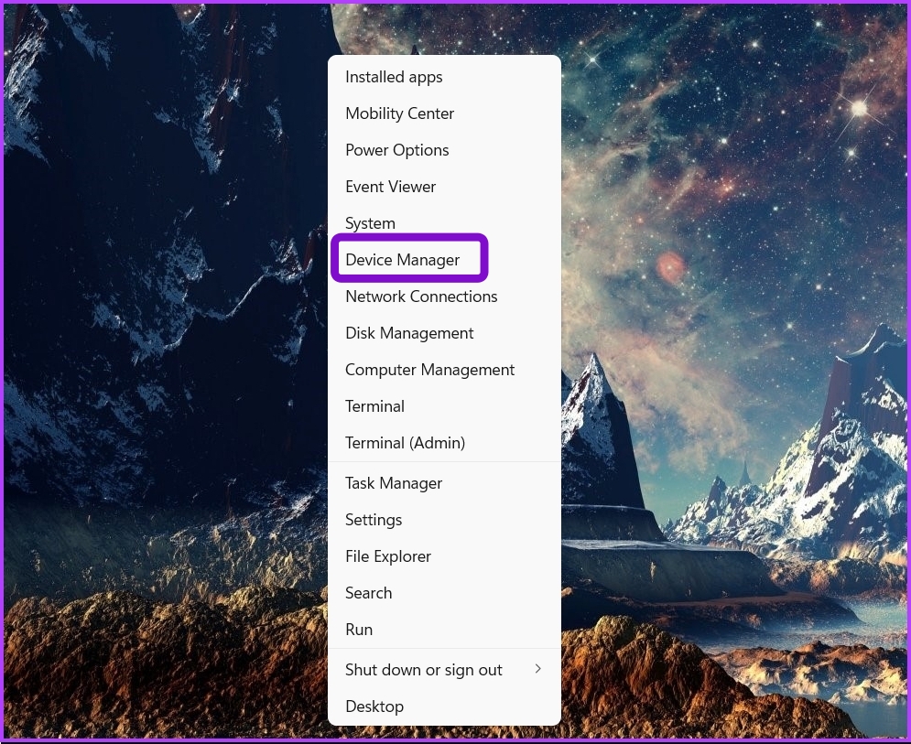Open Event Viewer
911x744 pixels.
390,187
